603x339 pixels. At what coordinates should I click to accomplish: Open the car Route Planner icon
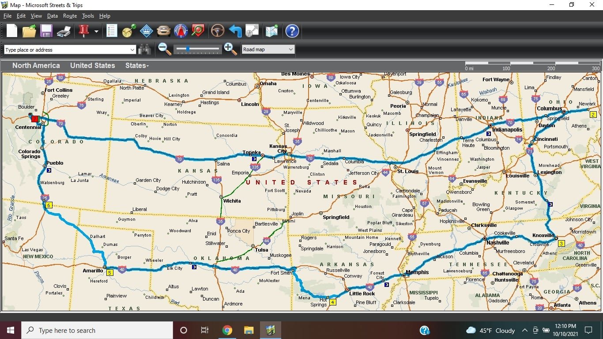pyautogui.click(x=163, y=31)
